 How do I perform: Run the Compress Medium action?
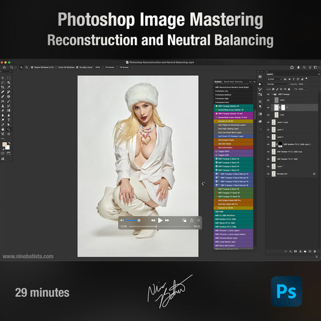click(x=233, y=95)
